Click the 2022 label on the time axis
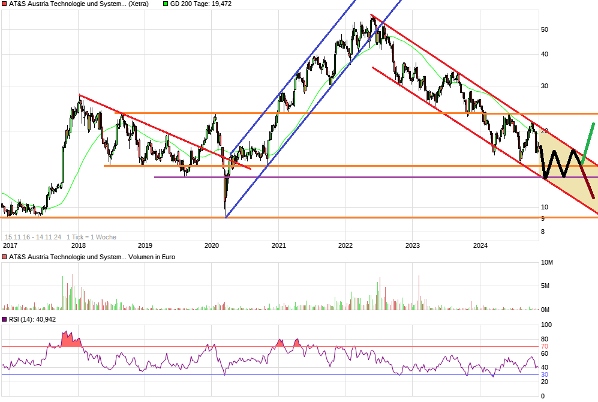The width and height of the screenshot is (598, 402). pos(345,245)
